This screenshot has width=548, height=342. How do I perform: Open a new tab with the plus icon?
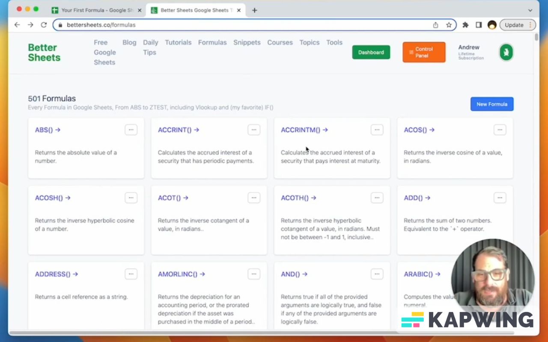pos(254,10)
